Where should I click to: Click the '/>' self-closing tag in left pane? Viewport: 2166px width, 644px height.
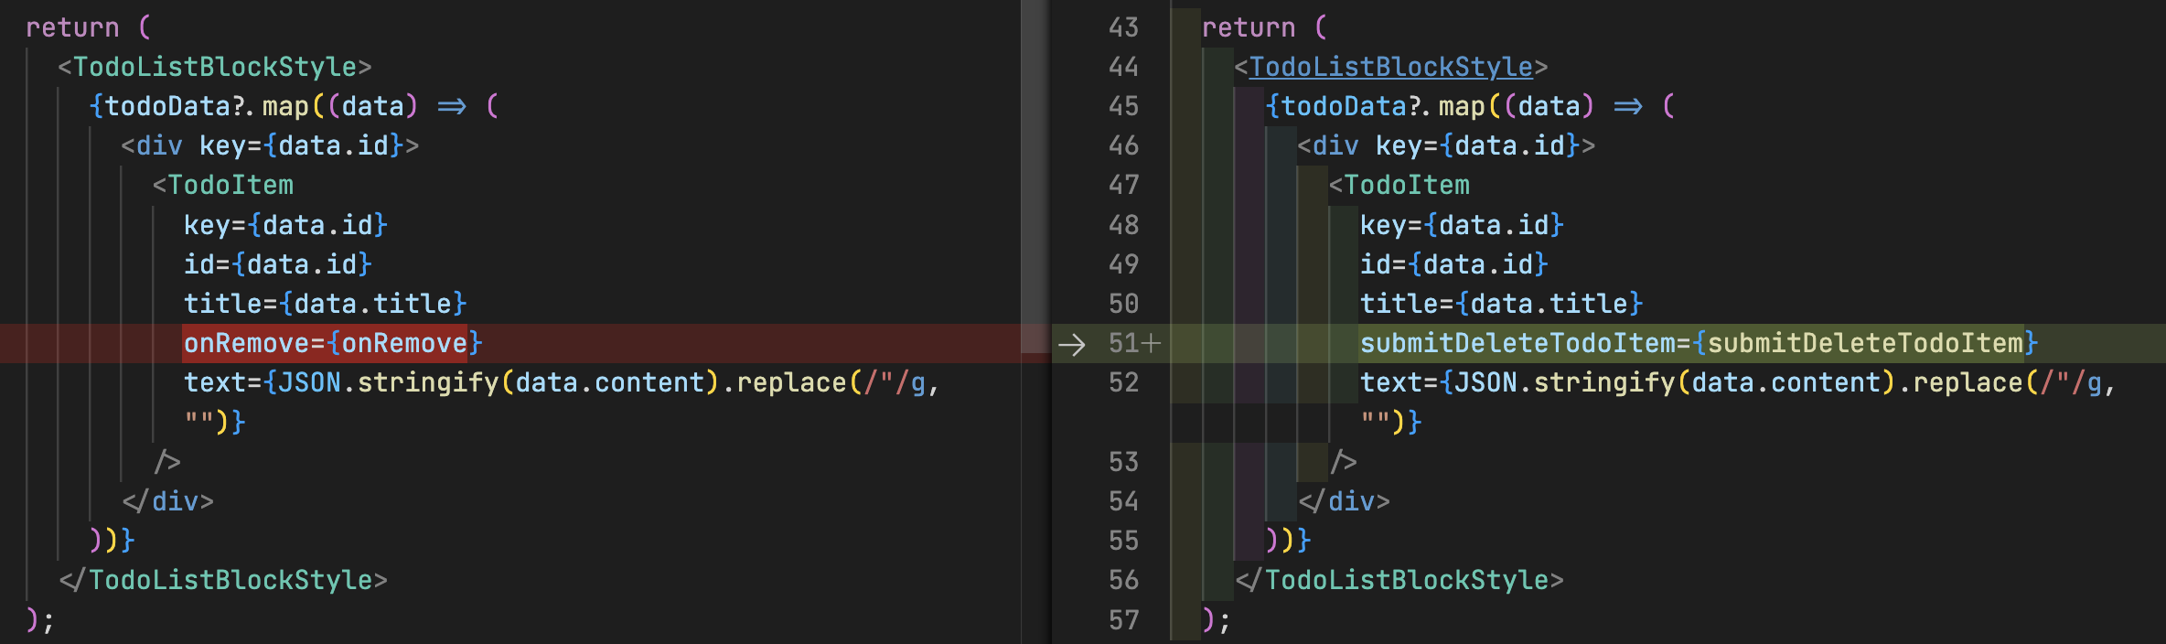point(167,462)
